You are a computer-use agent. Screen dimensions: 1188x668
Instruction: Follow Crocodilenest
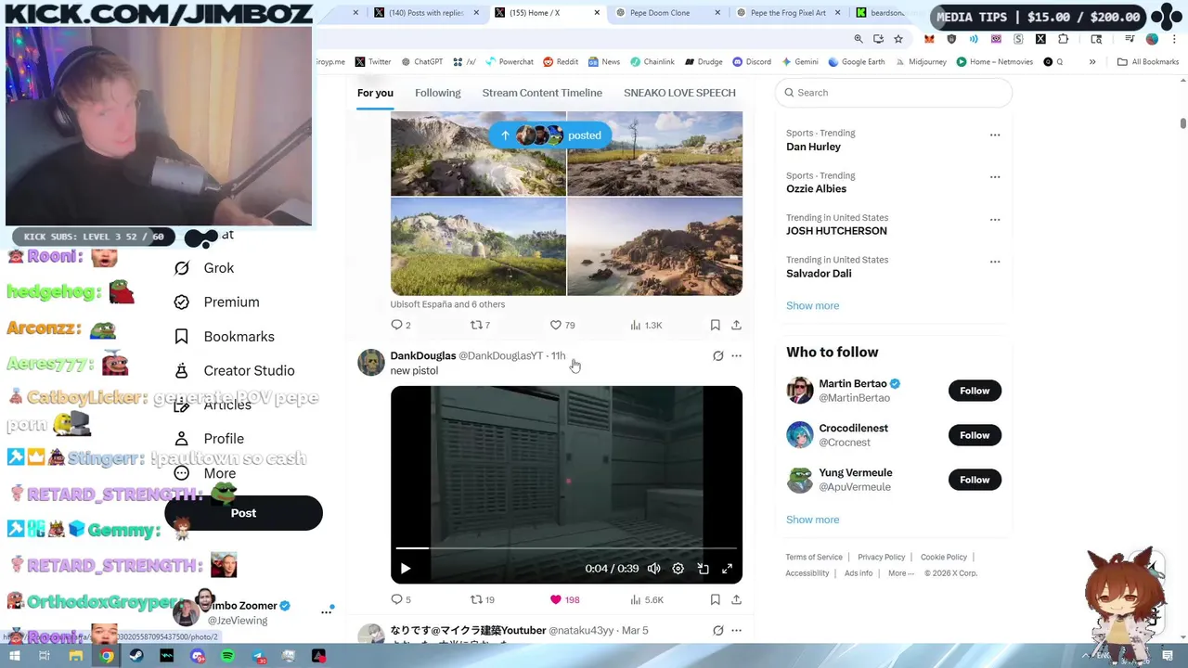click(975, 435)
